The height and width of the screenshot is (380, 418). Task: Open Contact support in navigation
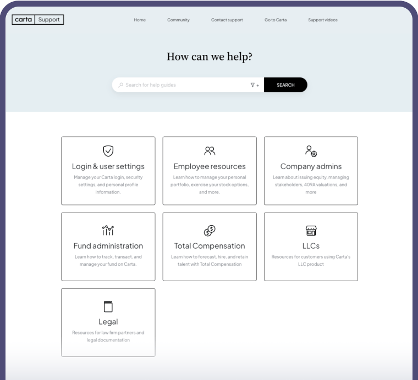pos(227,20)
